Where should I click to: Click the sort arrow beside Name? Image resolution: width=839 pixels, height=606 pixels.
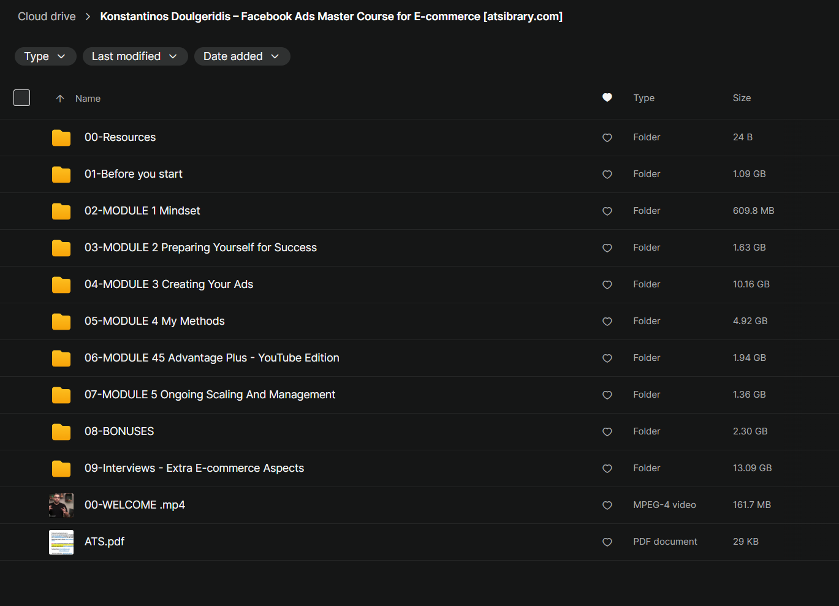(x=60, y=99)
